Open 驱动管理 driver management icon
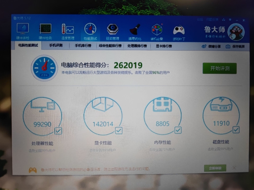This screenshot has width=254, height=190. pyautogui.click(x=113, y=32)
